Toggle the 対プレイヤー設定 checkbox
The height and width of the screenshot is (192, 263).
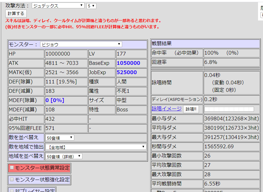click(x=12, y=190)
